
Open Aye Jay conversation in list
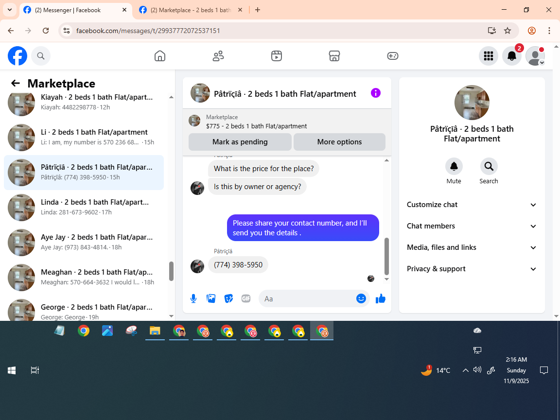click(84, 242)
